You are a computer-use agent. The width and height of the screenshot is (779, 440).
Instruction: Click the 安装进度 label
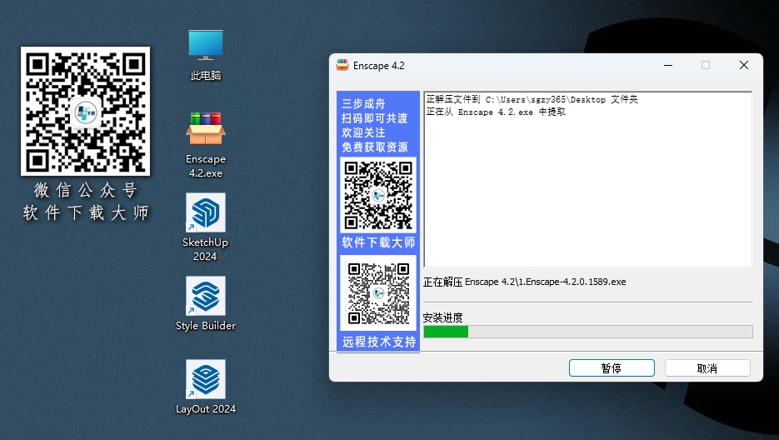(x=442, y=317)
